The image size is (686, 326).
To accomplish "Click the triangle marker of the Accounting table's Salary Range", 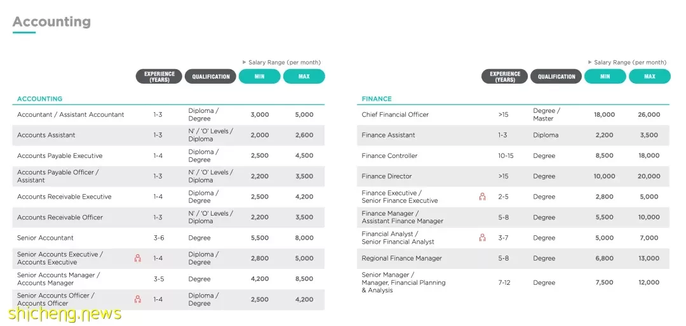I will coord(245,63).
